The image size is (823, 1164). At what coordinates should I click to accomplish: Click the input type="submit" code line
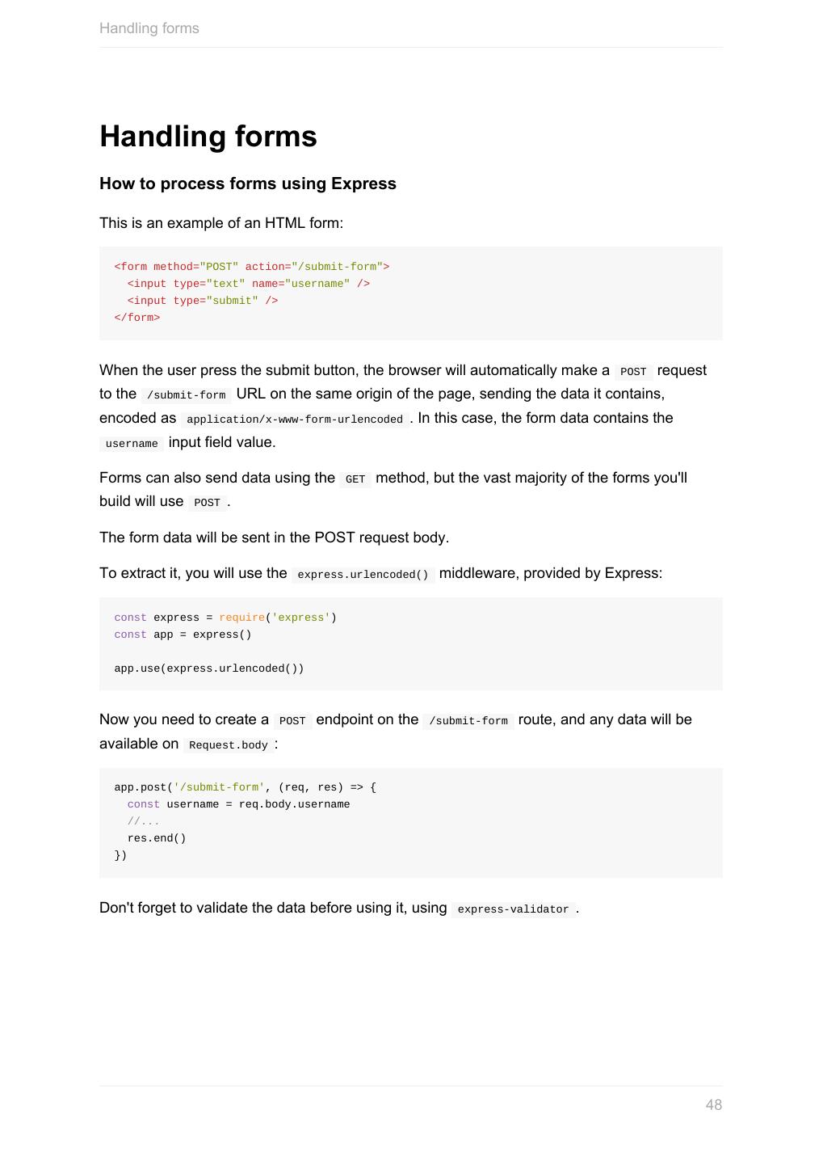202,301
